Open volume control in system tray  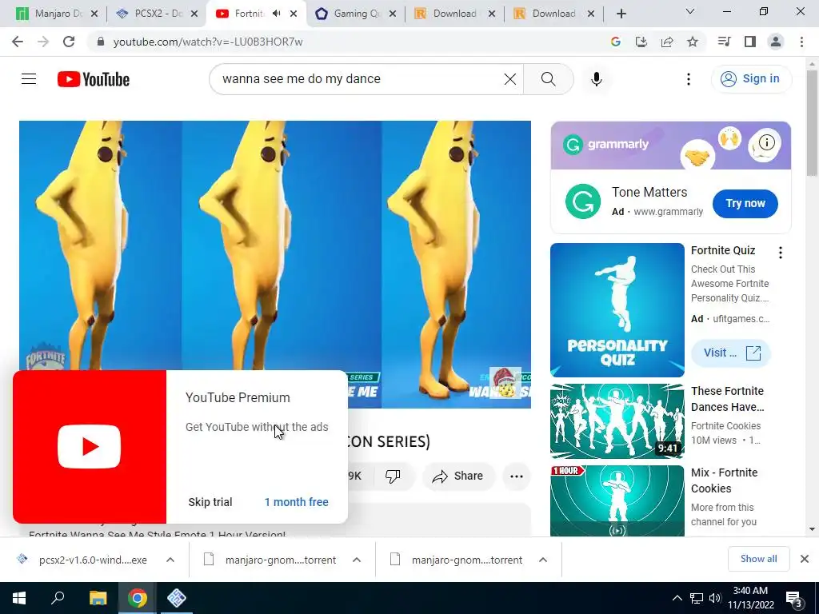click(x=715, y=598)
